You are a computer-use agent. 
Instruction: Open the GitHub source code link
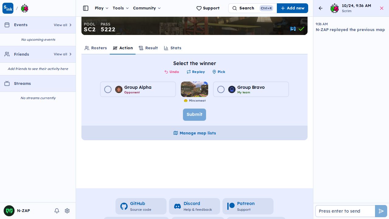point(141,206)
